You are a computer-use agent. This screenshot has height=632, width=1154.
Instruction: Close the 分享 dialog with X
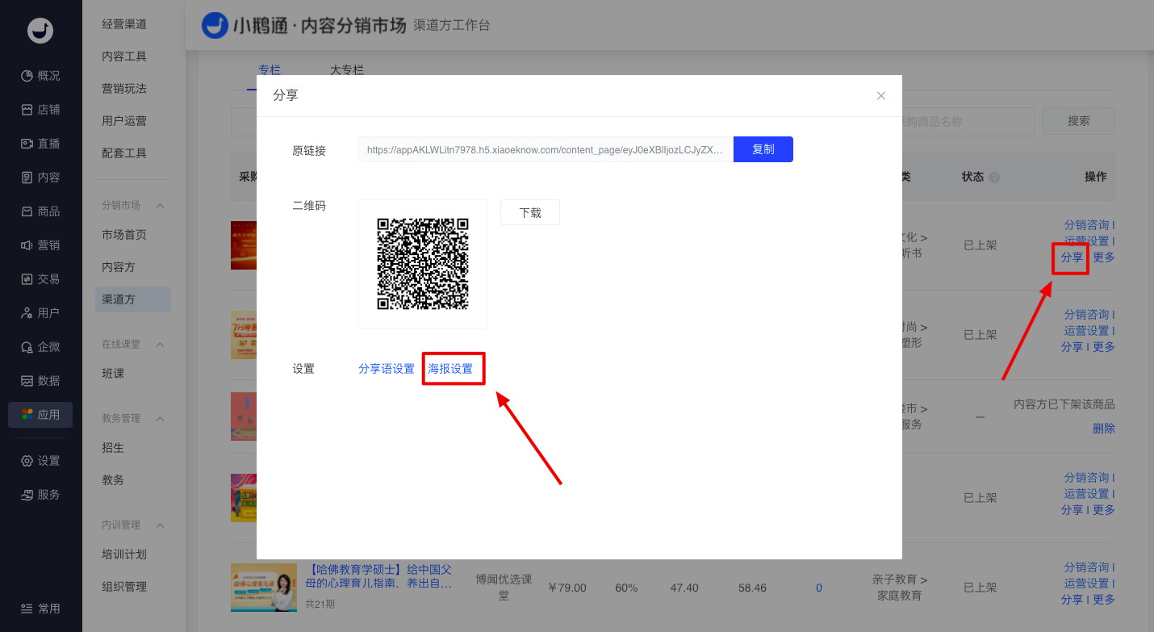(x=881, y=96)
